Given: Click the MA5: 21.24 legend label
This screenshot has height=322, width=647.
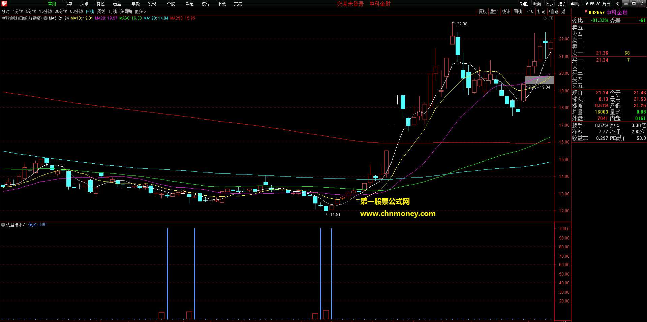Looking at the screenshot, I should (59, 18).
